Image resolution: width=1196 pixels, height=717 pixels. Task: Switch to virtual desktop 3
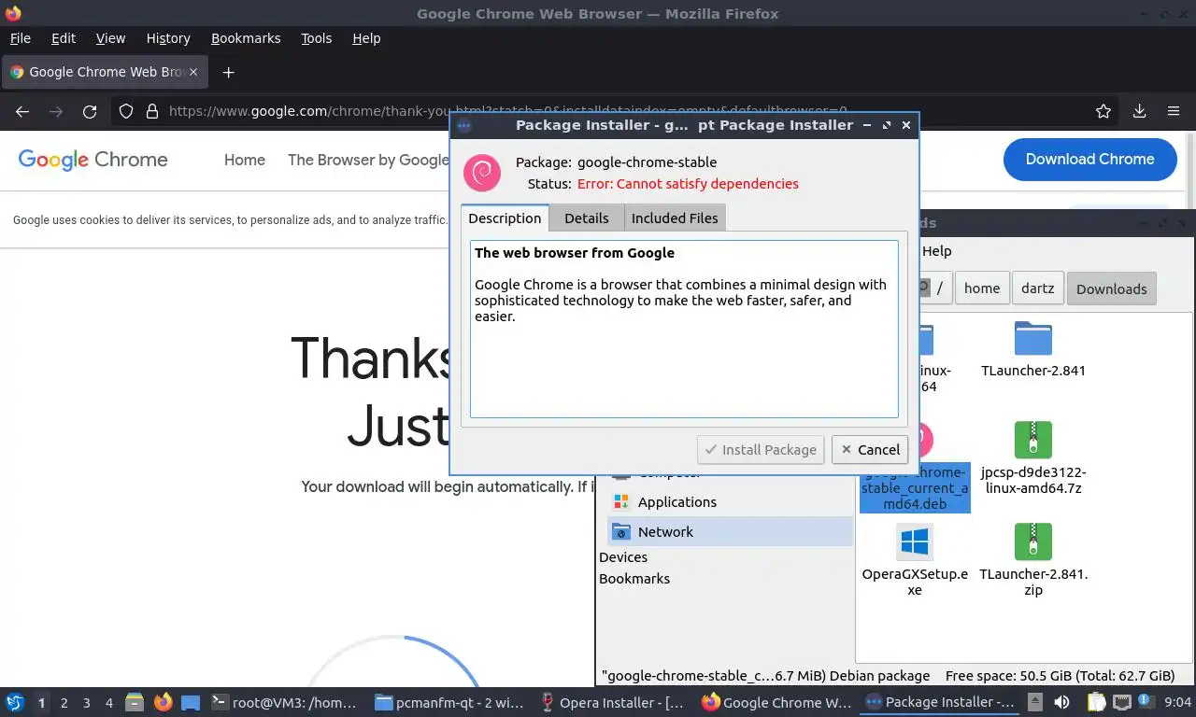[87, 703]
